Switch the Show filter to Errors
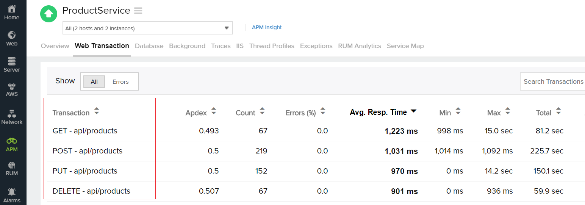This screenshot has width=585, height=205. click(x=120, y=81)
